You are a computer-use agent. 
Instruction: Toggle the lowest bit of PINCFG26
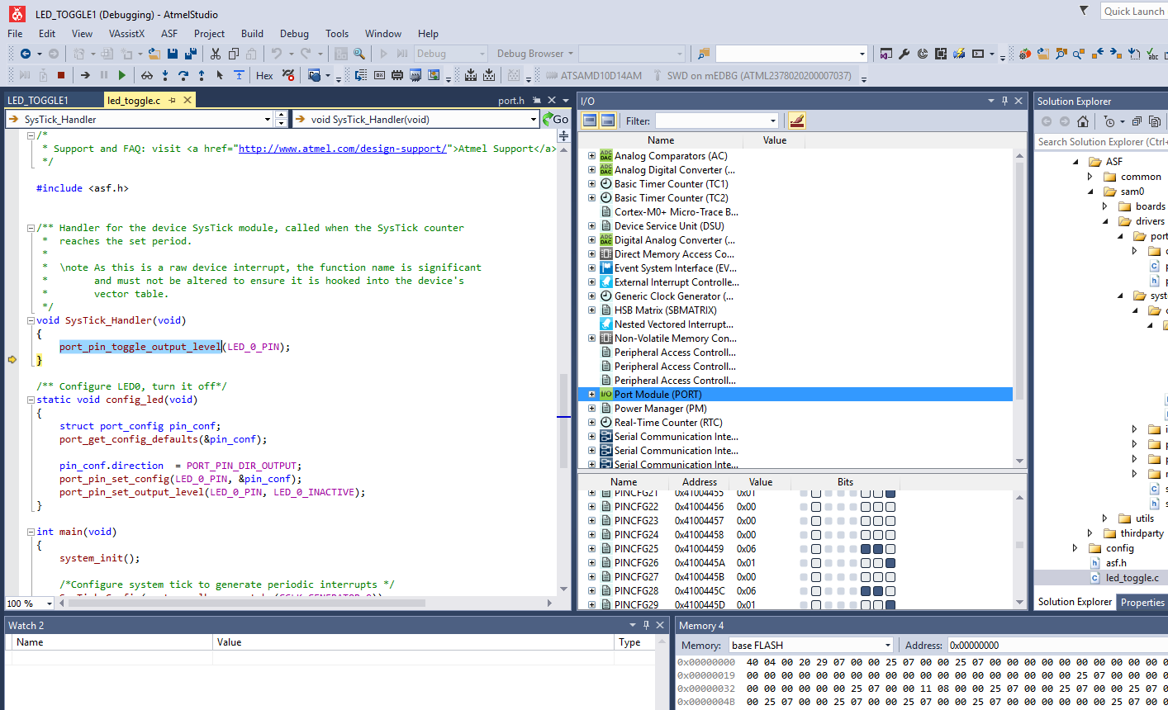click(x=890, y=563)
